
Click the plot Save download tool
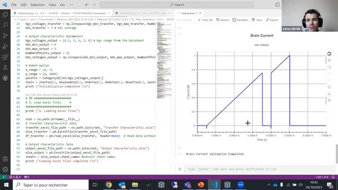point(329,94)
